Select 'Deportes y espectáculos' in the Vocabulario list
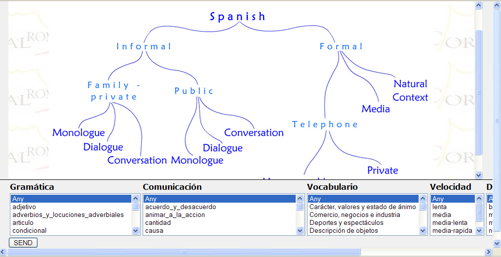The width and height of the screenshot is (501, 257). point(346,222)
